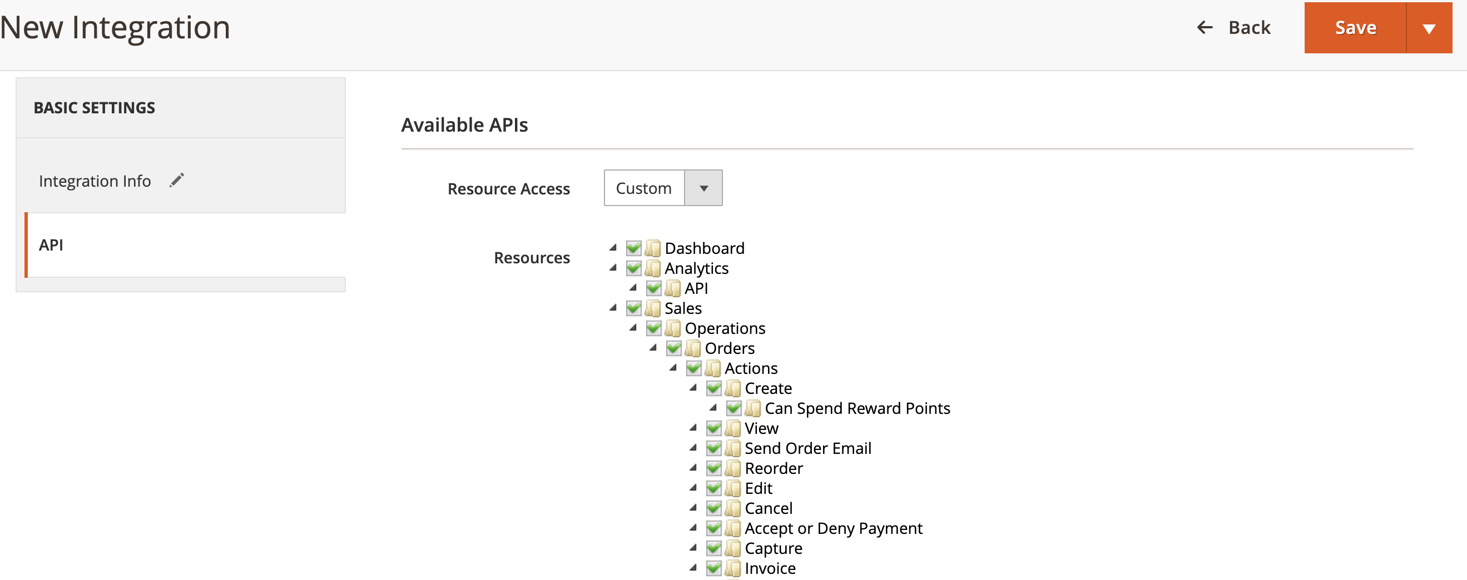
Task: Click the Send Order Email folder icon
Action: [732, 448]
